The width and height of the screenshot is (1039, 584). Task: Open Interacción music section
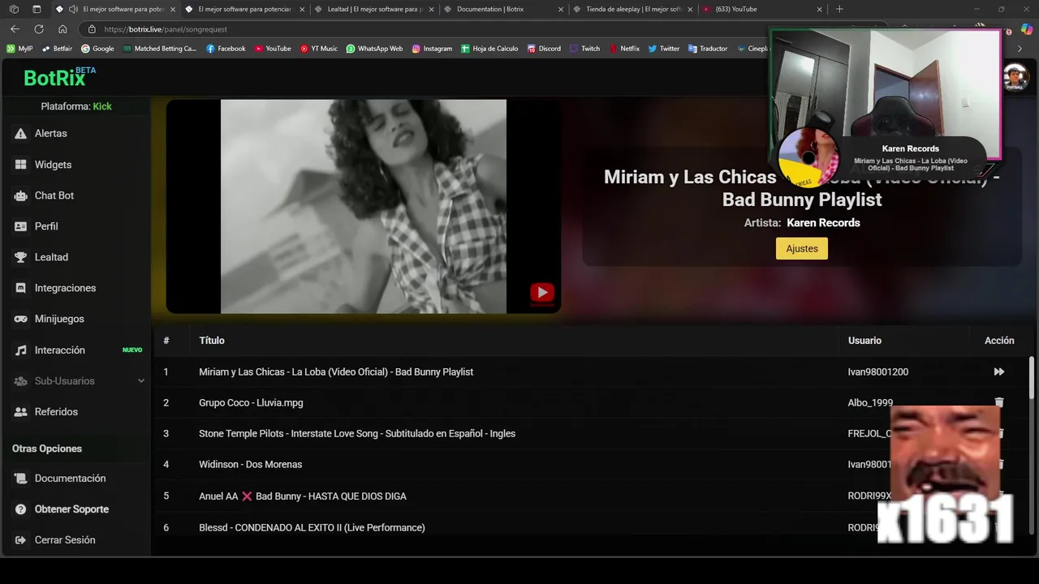[x=59, y=350]
